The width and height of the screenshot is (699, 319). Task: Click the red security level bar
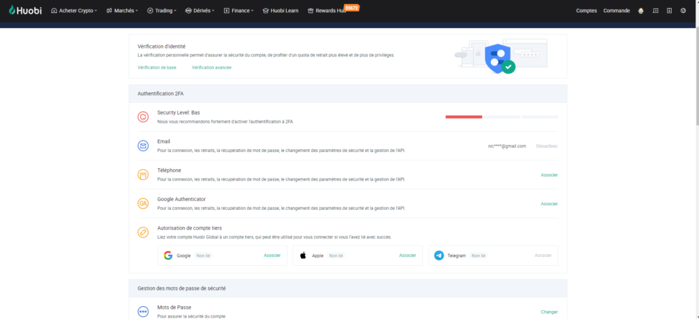tap(463, 117)
